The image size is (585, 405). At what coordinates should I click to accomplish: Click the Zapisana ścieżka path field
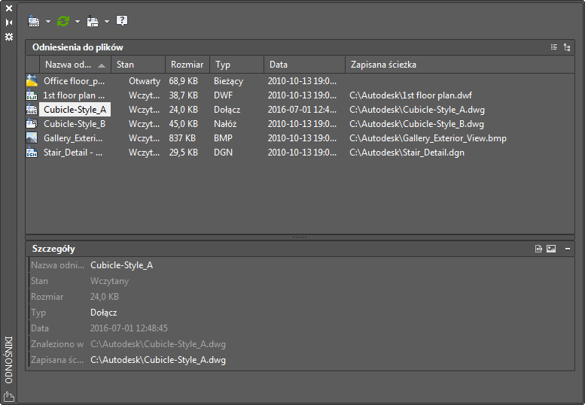tap(158, 360)
